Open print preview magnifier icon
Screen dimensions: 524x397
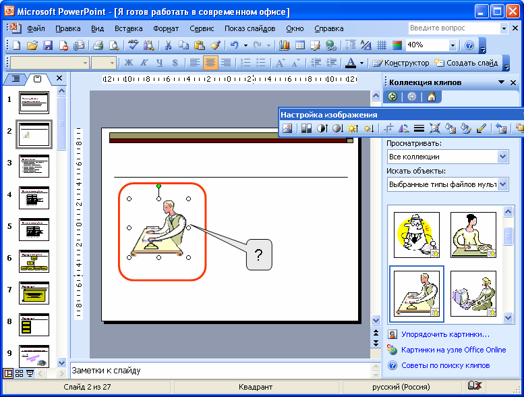(x=114, y=45)
